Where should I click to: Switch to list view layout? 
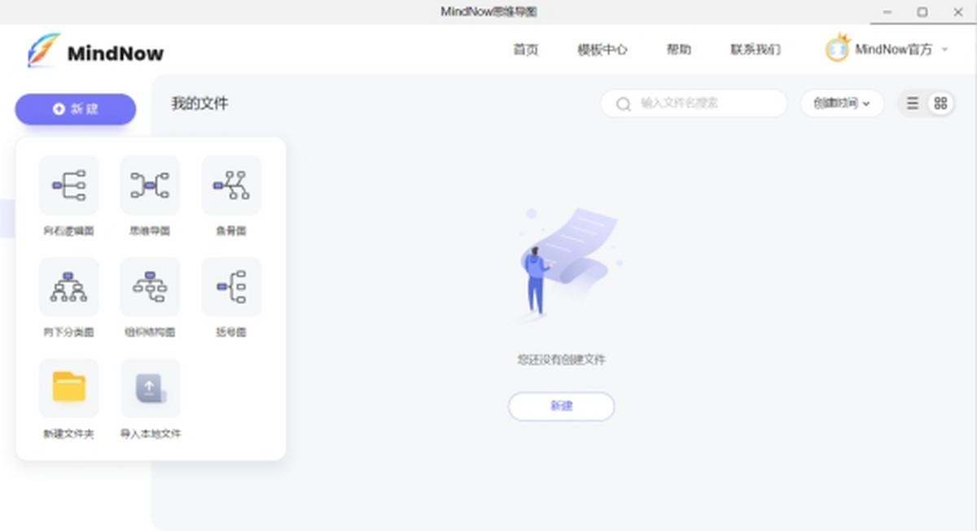(x=911, y=103)
